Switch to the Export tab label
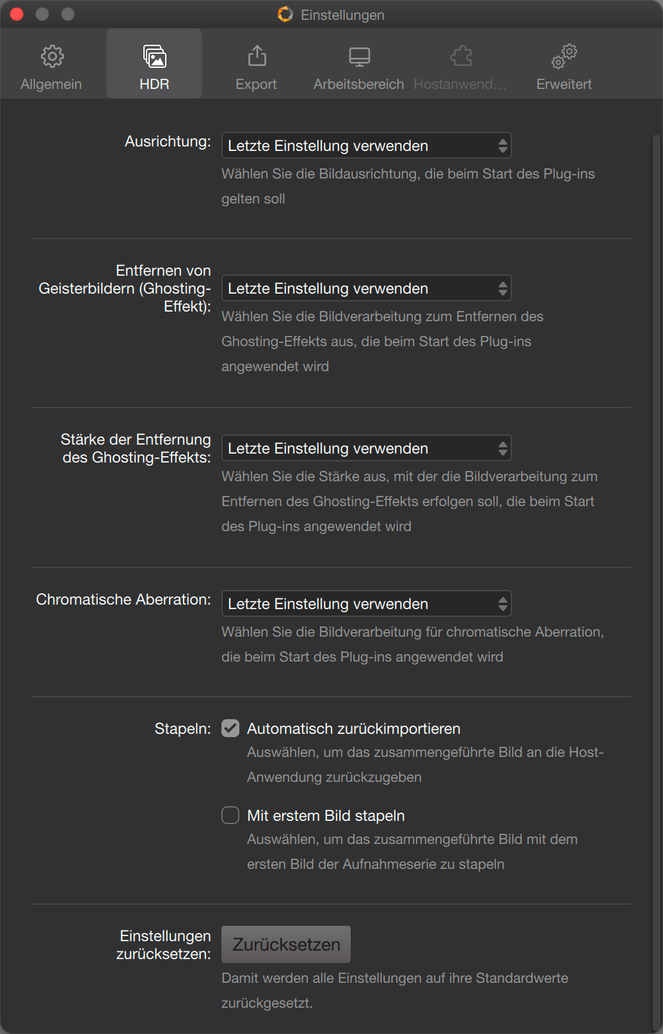This screenshot has height=1034, width=663. tap(256, 84)
